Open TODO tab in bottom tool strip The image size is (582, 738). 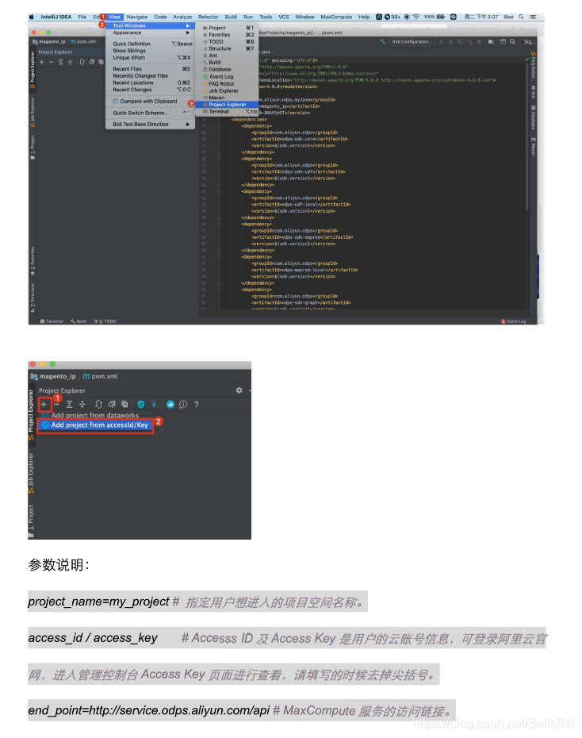pyautogui.click(x=105, y=321)
